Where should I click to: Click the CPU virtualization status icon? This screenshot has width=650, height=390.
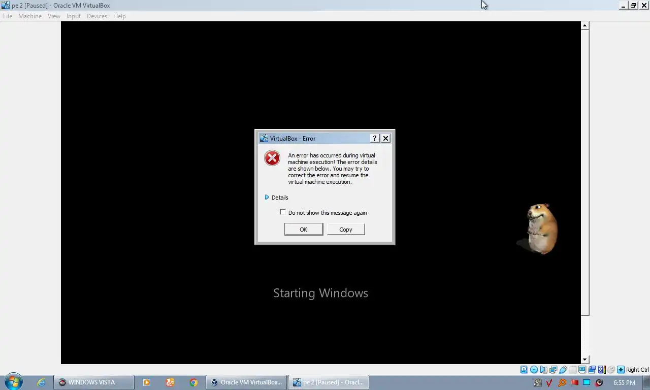[x=602, y=370]
